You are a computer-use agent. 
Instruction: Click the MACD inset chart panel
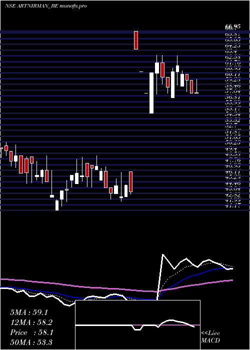click(x=137, y=325)
